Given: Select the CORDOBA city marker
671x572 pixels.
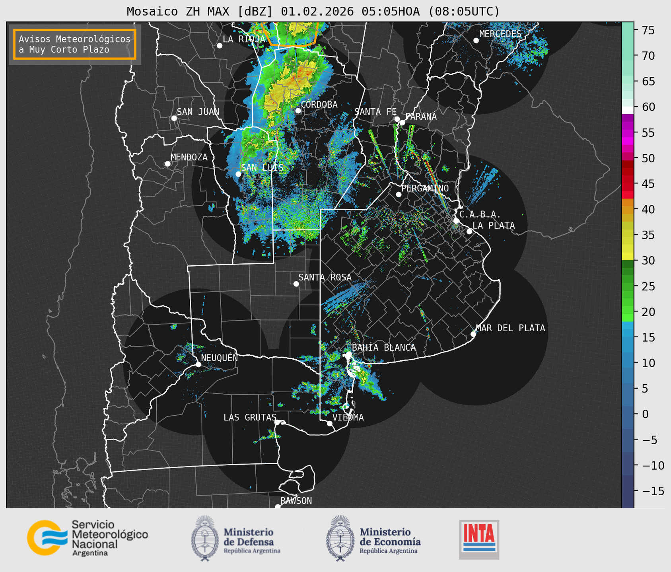Looking at the screenshot, I should [298, 111].
